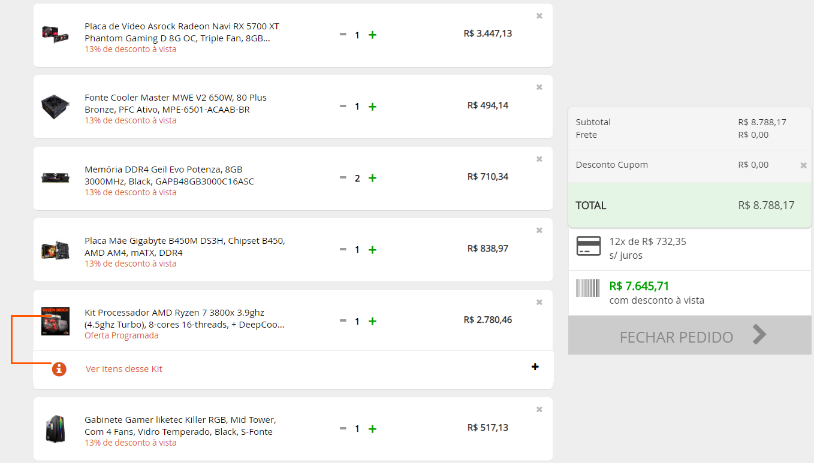This screenshot has width=814, height=463.
Task: Click the credit card icon for installments
Action: click(x=589, y=246)
